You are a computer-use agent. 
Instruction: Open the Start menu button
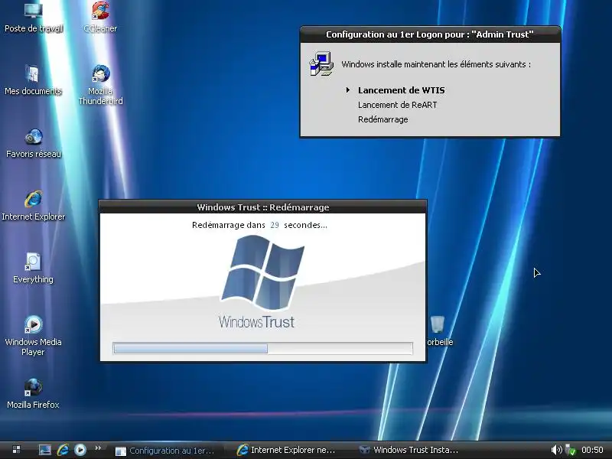click(x=16, y=450)
